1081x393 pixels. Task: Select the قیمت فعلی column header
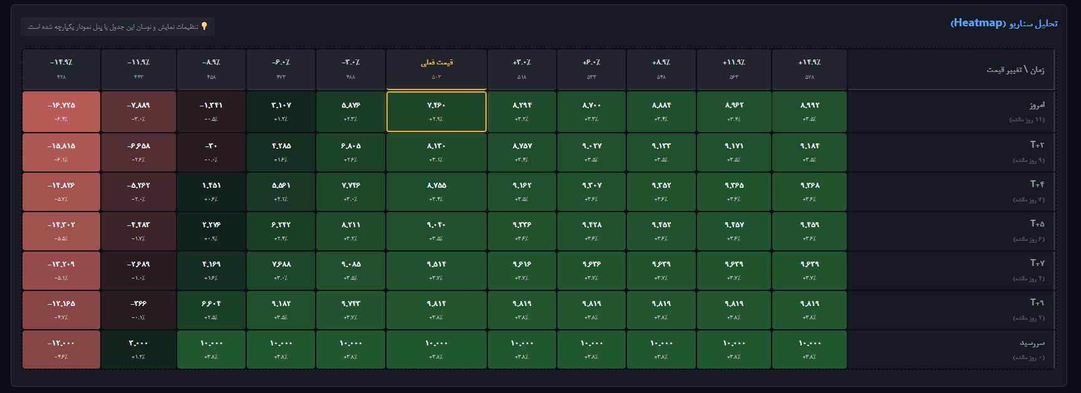coord(437,69)
